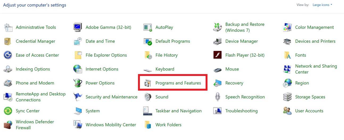Expand the View by Large icons dropdown
This screenshot has height=140, width=344.
click(322, 5)
